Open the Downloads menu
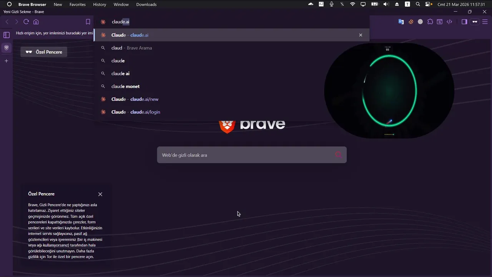 146,5
